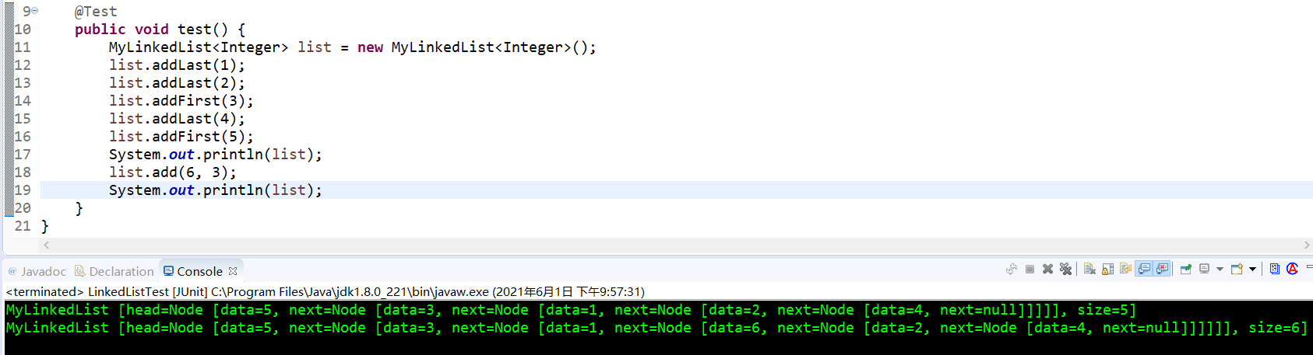
Task: Click the @Test annotation text
Action: [96, 12]
